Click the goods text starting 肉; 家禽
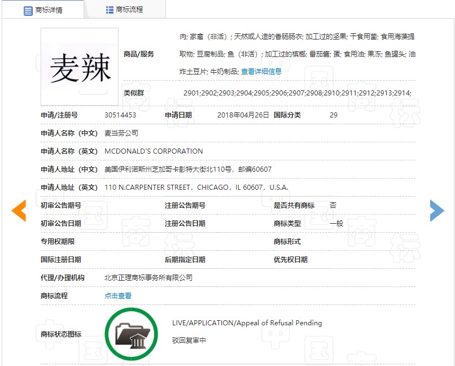 point(297,37)
